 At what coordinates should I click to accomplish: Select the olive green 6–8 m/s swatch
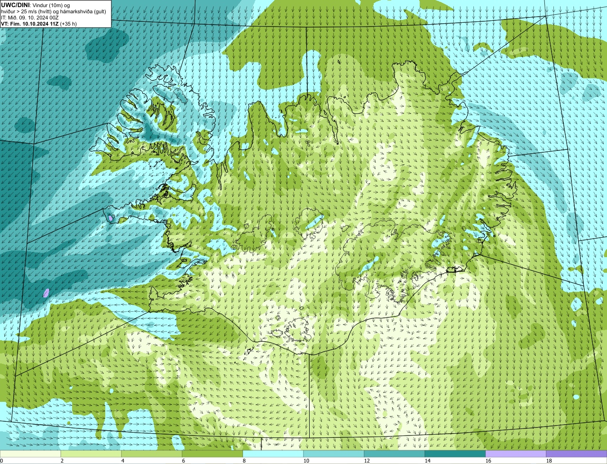pyautogui.click(x=212, y=454)
